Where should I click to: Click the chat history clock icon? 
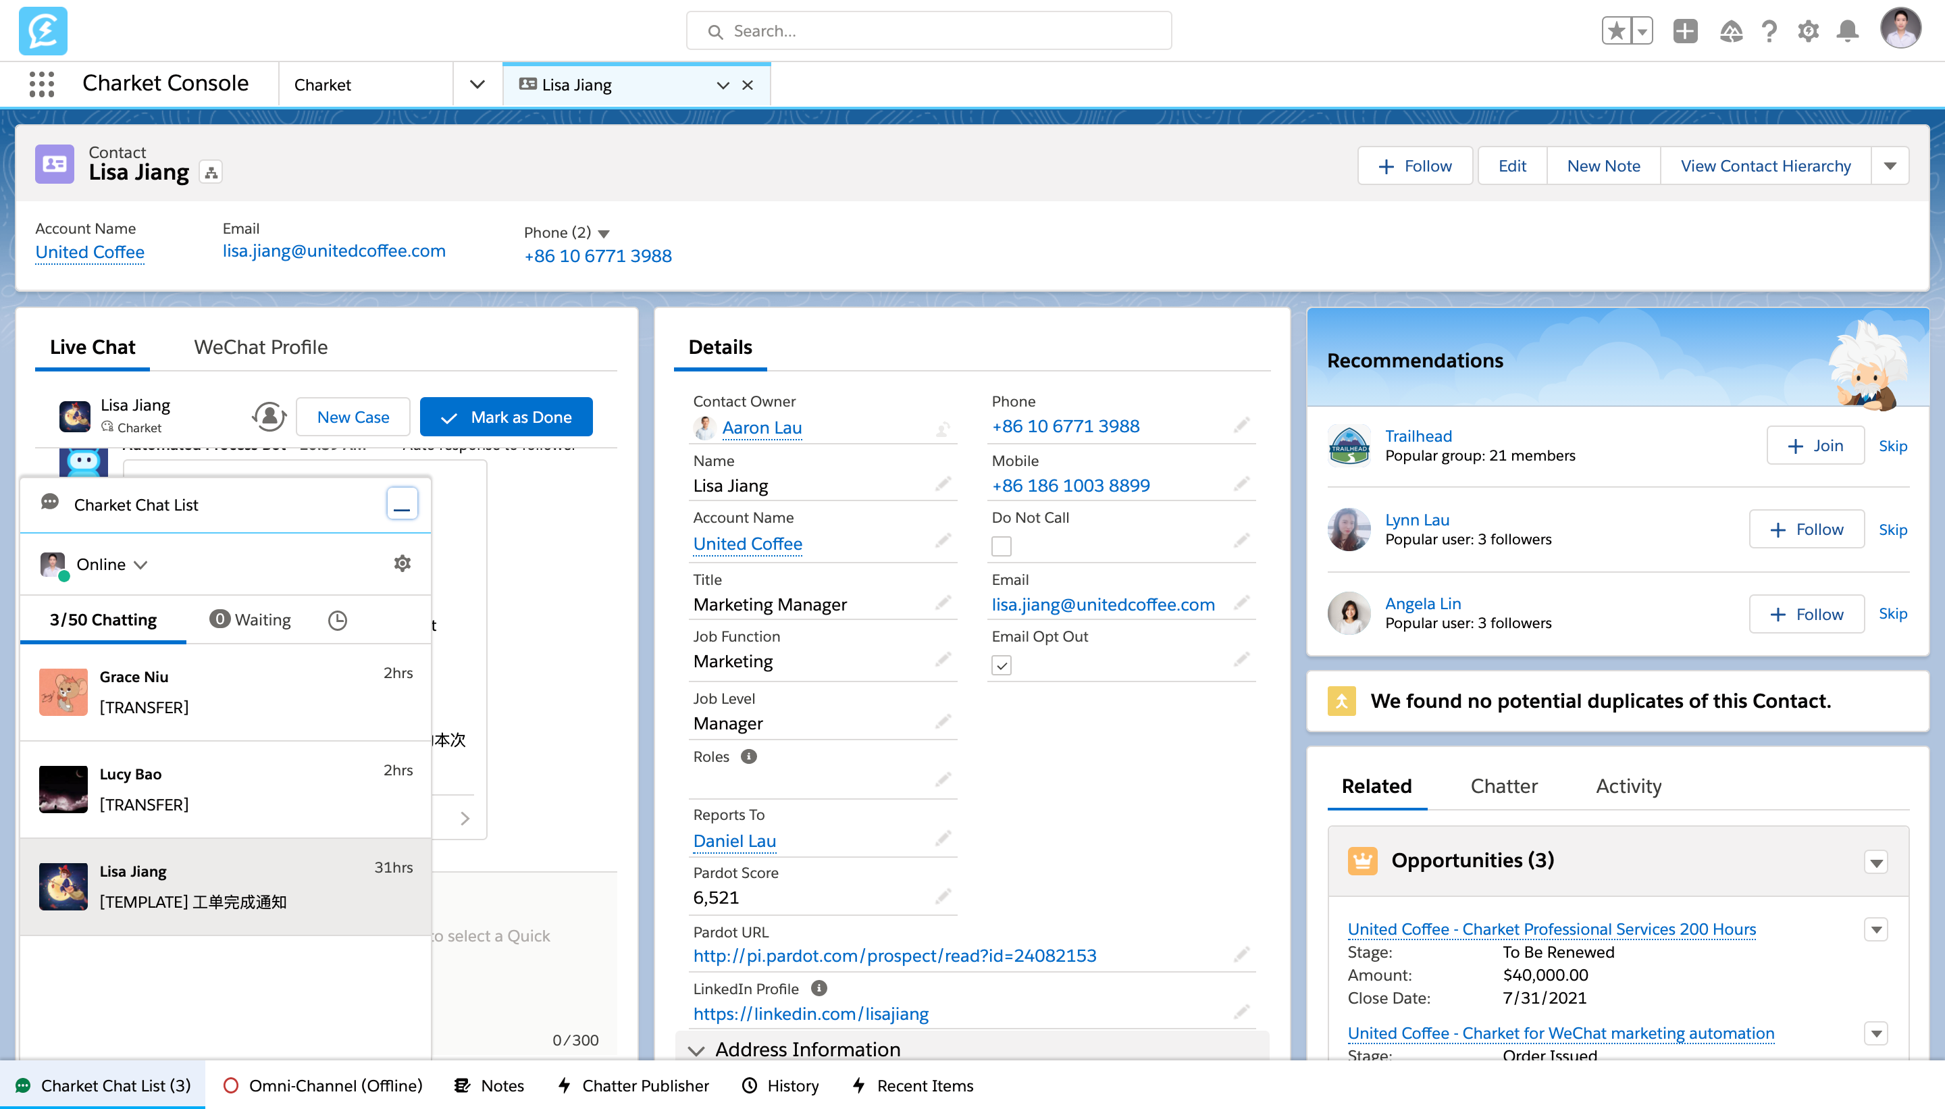click(338, 620)
